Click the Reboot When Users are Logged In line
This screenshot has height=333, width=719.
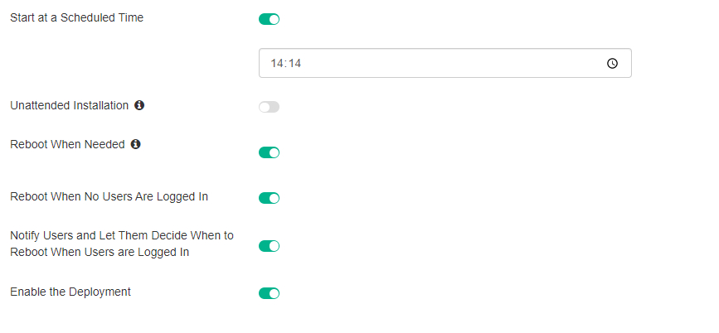(x=100, y=252)
